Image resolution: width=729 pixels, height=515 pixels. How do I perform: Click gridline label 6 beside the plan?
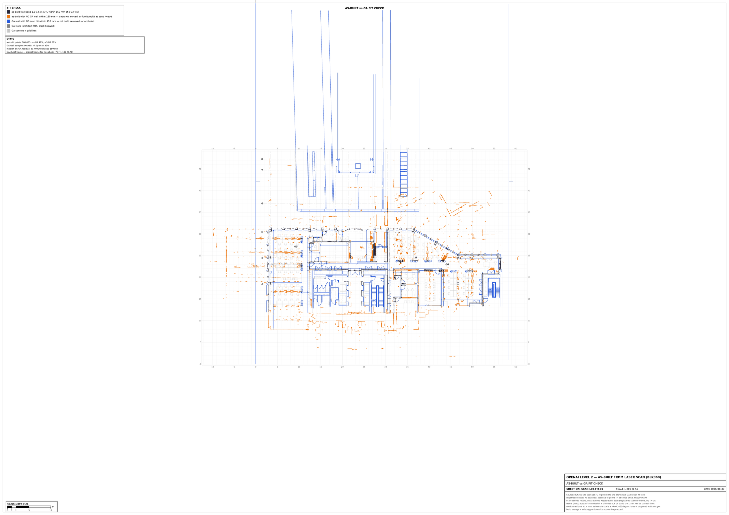262,203
